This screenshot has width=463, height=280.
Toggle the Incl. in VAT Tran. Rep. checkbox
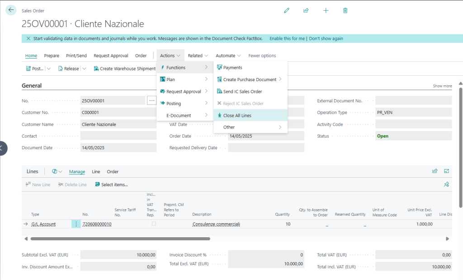[154, 224]
